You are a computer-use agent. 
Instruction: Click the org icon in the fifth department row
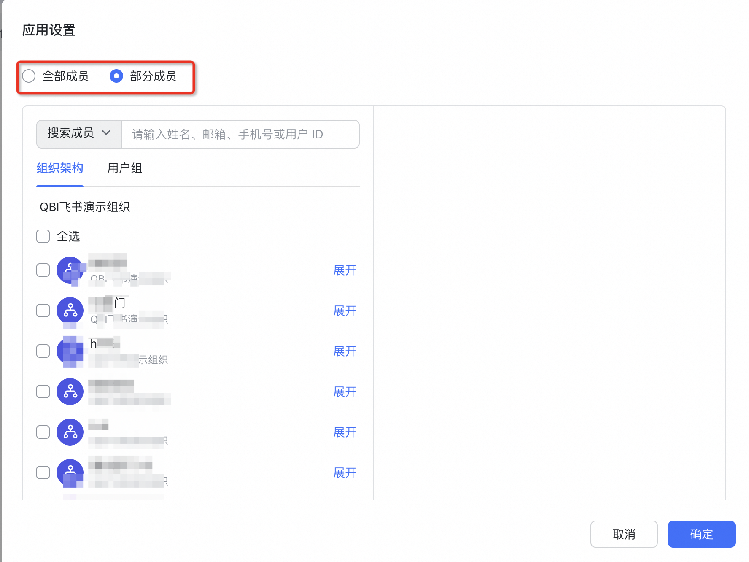[x=70, y=432]
